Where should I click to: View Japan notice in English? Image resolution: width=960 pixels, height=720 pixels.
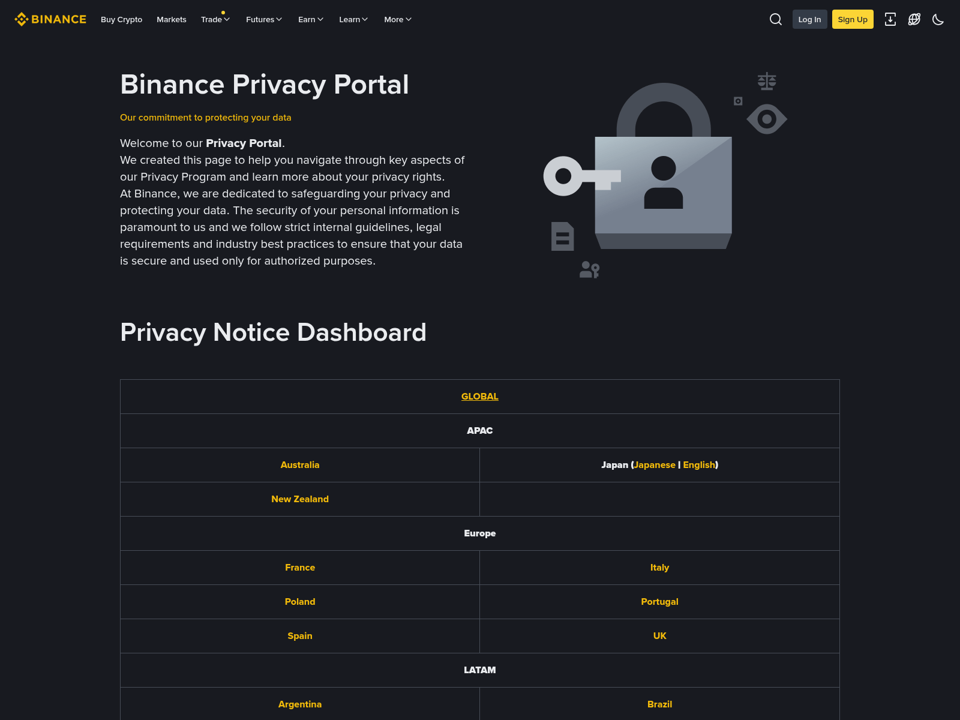699,465
